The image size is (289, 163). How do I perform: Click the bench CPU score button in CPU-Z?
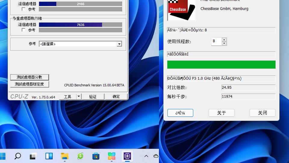(30, 77)
